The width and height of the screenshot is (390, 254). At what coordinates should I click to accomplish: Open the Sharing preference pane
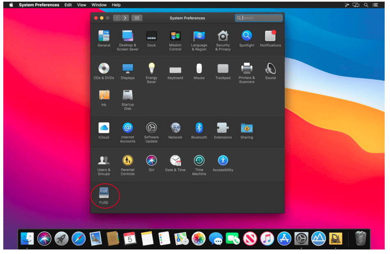pyautogui.click(x=247, y=130)
